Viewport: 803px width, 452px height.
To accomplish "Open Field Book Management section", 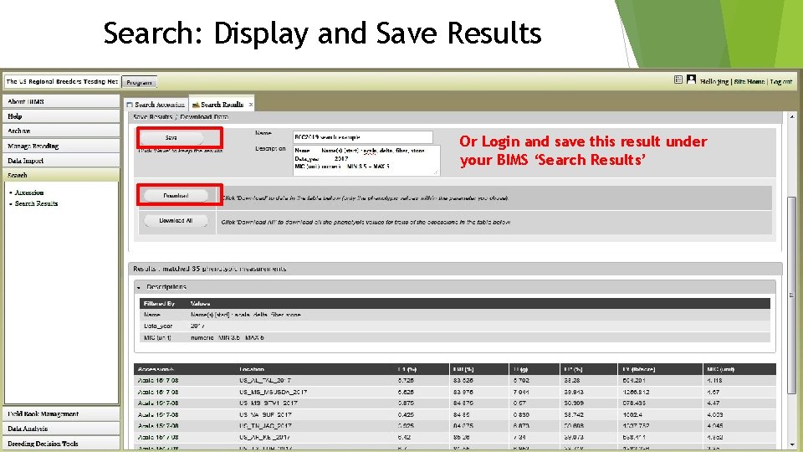I will click(61, 413).
